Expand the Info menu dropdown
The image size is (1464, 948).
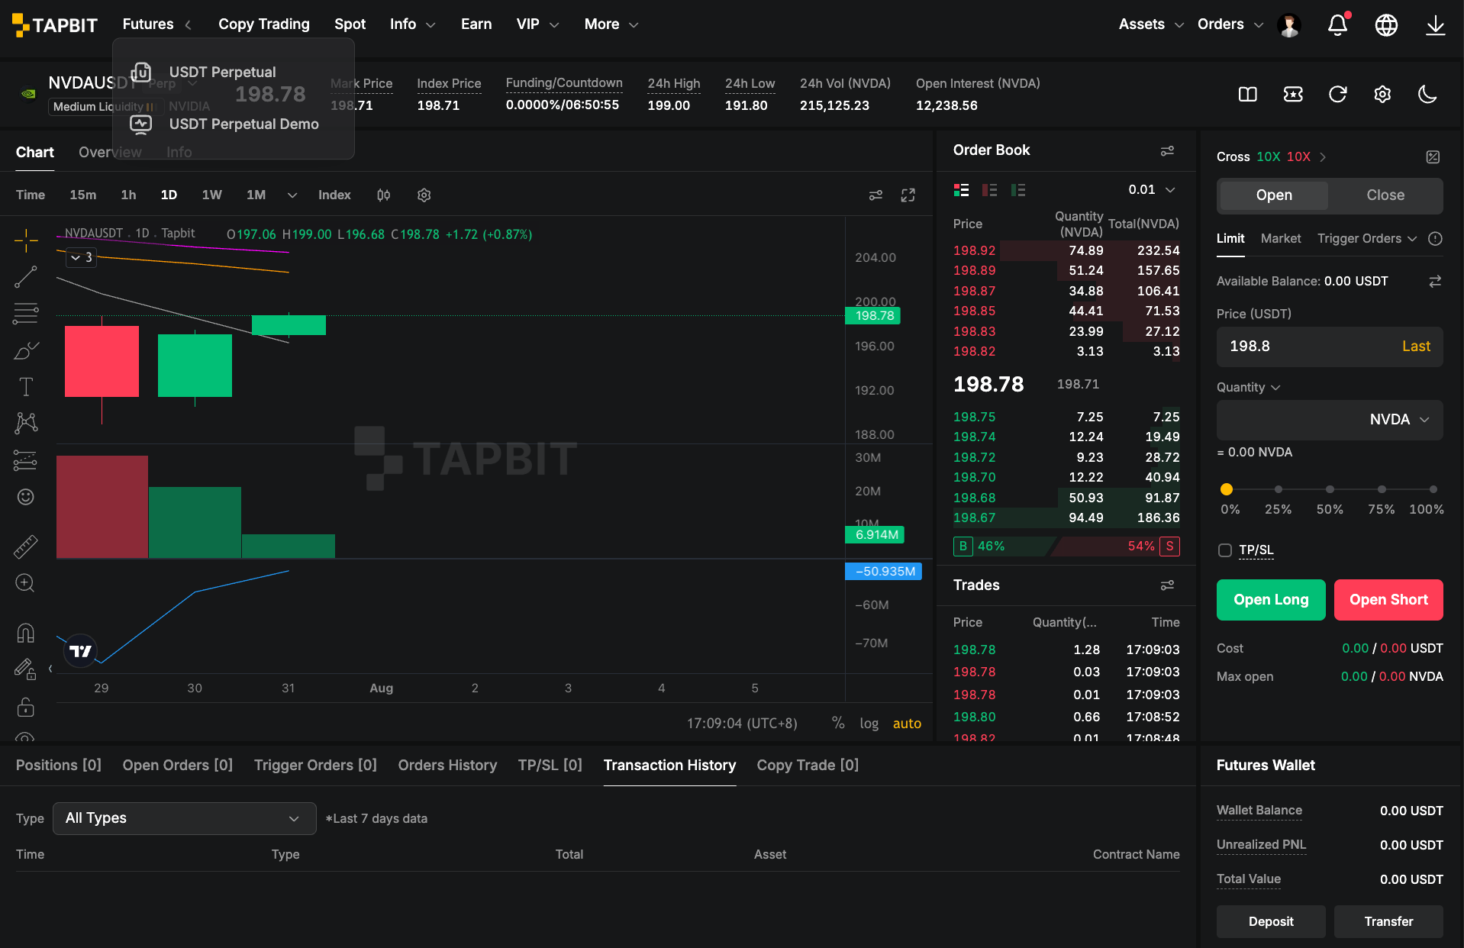coord(412,24)
